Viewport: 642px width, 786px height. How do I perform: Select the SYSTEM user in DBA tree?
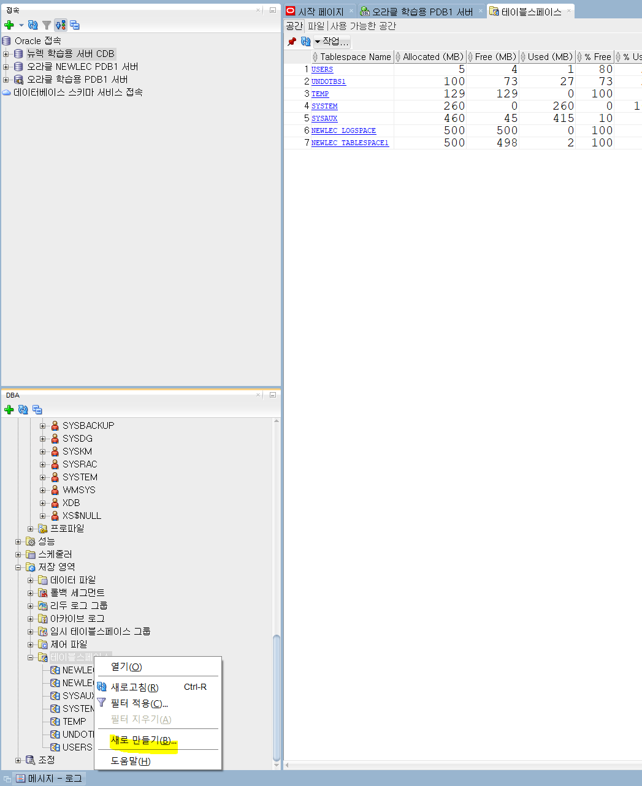(x=80, y=477)
